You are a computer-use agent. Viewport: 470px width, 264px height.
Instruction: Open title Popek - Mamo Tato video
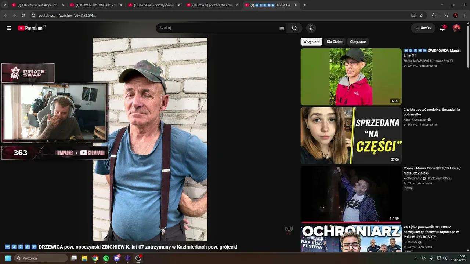click(x=432, y=170)
